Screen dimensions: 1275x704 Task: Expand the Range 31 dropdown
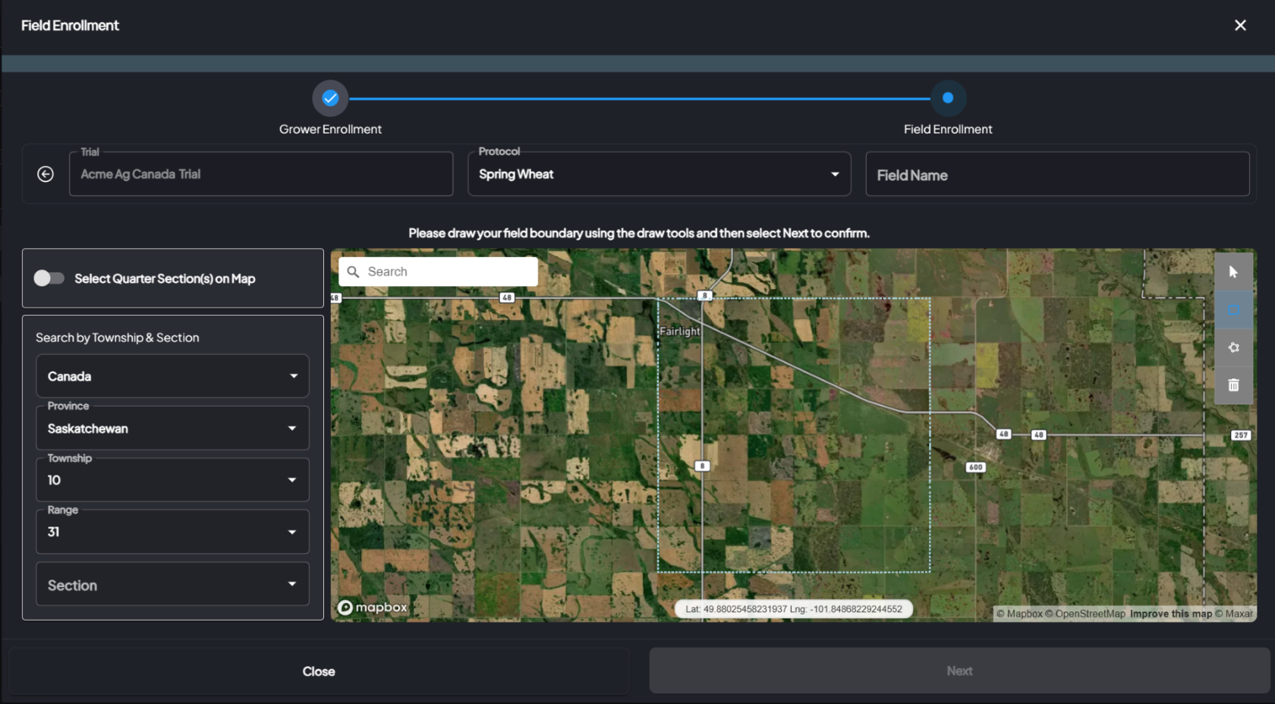tap(172, 532)
